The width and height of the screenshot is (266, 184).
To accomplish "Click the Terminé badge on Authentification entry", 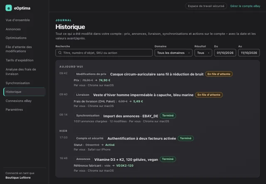I will tap(186, 138).
